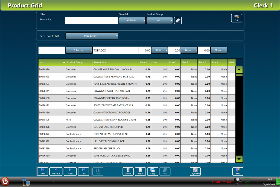
Task: Click the Copy product icon
Action: [x=153, y=171]
